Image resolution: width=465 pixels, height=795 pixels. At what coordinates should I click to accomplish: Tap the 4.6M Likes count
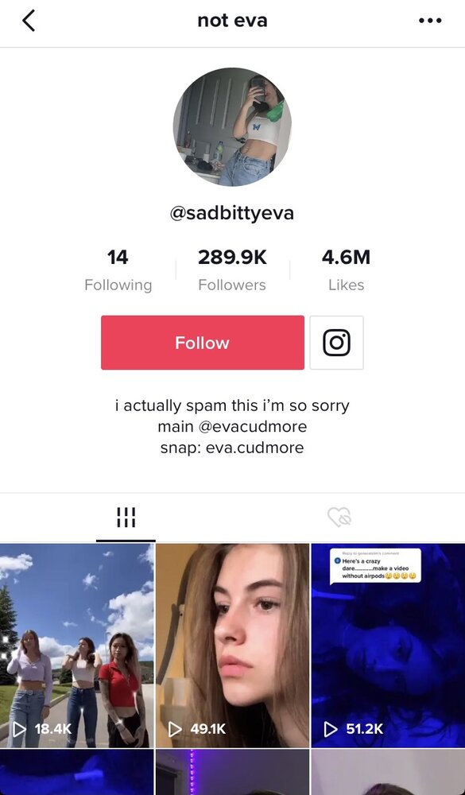point(347,270)
